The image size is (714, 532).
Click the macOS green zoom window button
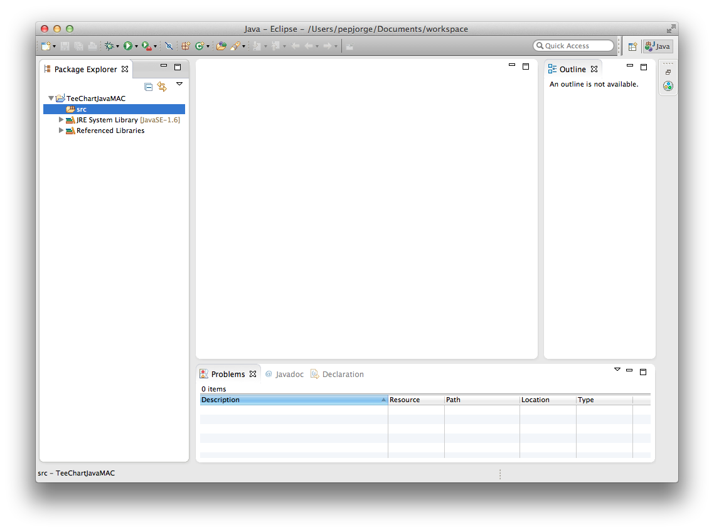[70, 29]
